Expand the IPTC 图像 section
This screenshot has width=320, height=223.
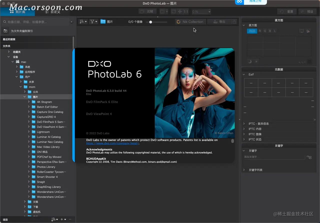(244, 134)
